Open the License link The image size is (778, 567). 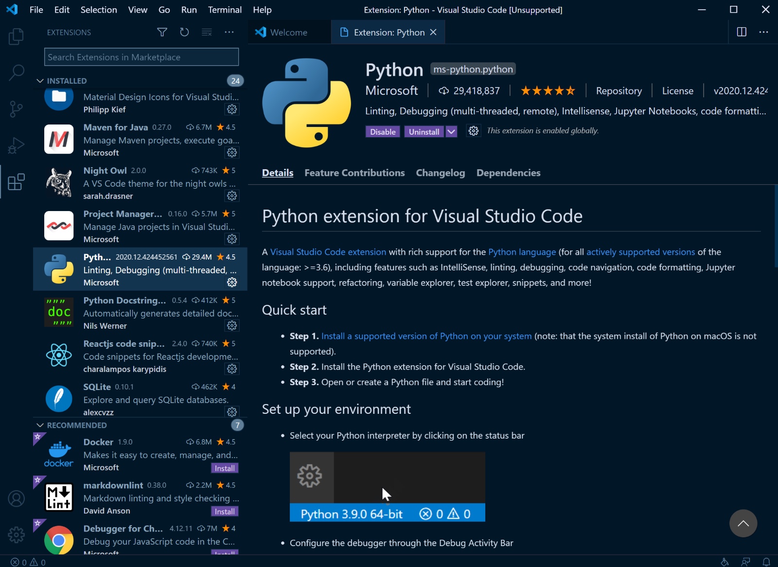678,91
